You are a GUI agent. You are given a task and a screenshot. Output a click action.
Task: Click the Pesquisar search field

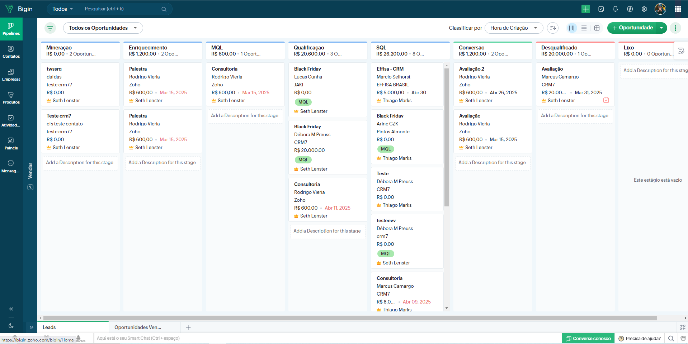click(x=122, y=9)
